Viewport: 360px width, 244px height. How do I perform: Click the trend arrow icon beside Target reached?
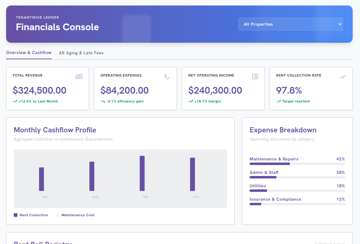pyautogui.click(x=279, y=101)
